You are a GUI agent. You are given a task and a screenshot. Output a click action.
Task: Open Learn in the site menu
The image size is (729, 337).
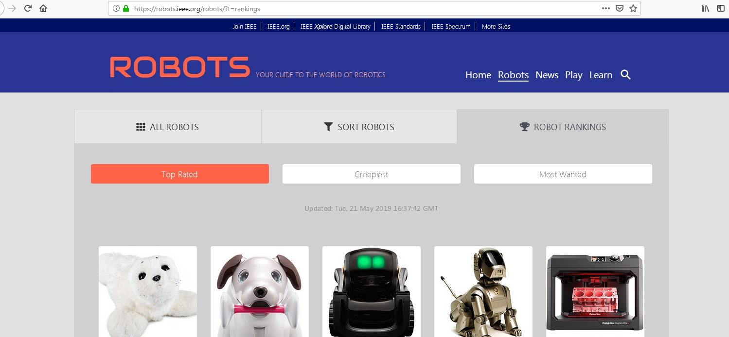(601, 75)
